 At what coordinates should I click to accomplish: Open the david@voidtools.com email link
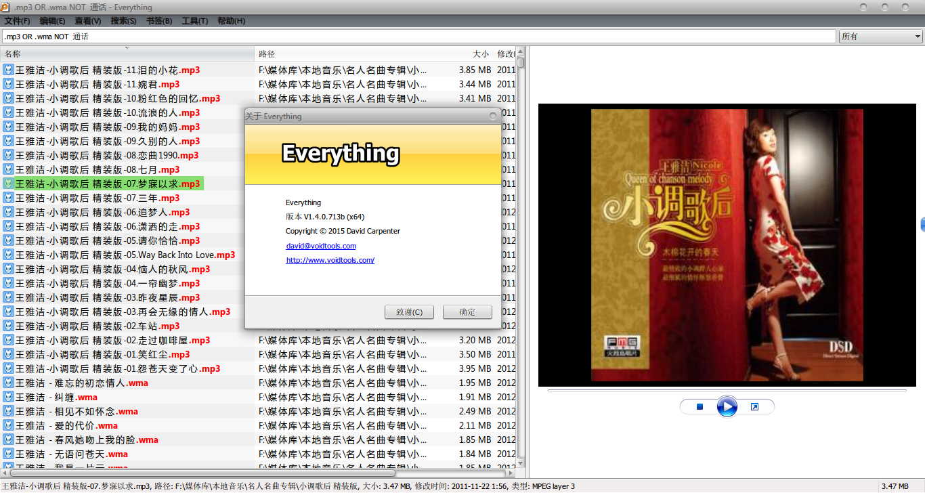[321, 246]
